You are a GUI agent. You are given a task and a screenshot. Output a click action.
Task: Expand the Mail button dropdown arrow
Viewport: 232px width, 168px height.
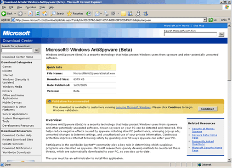point(101,14)
